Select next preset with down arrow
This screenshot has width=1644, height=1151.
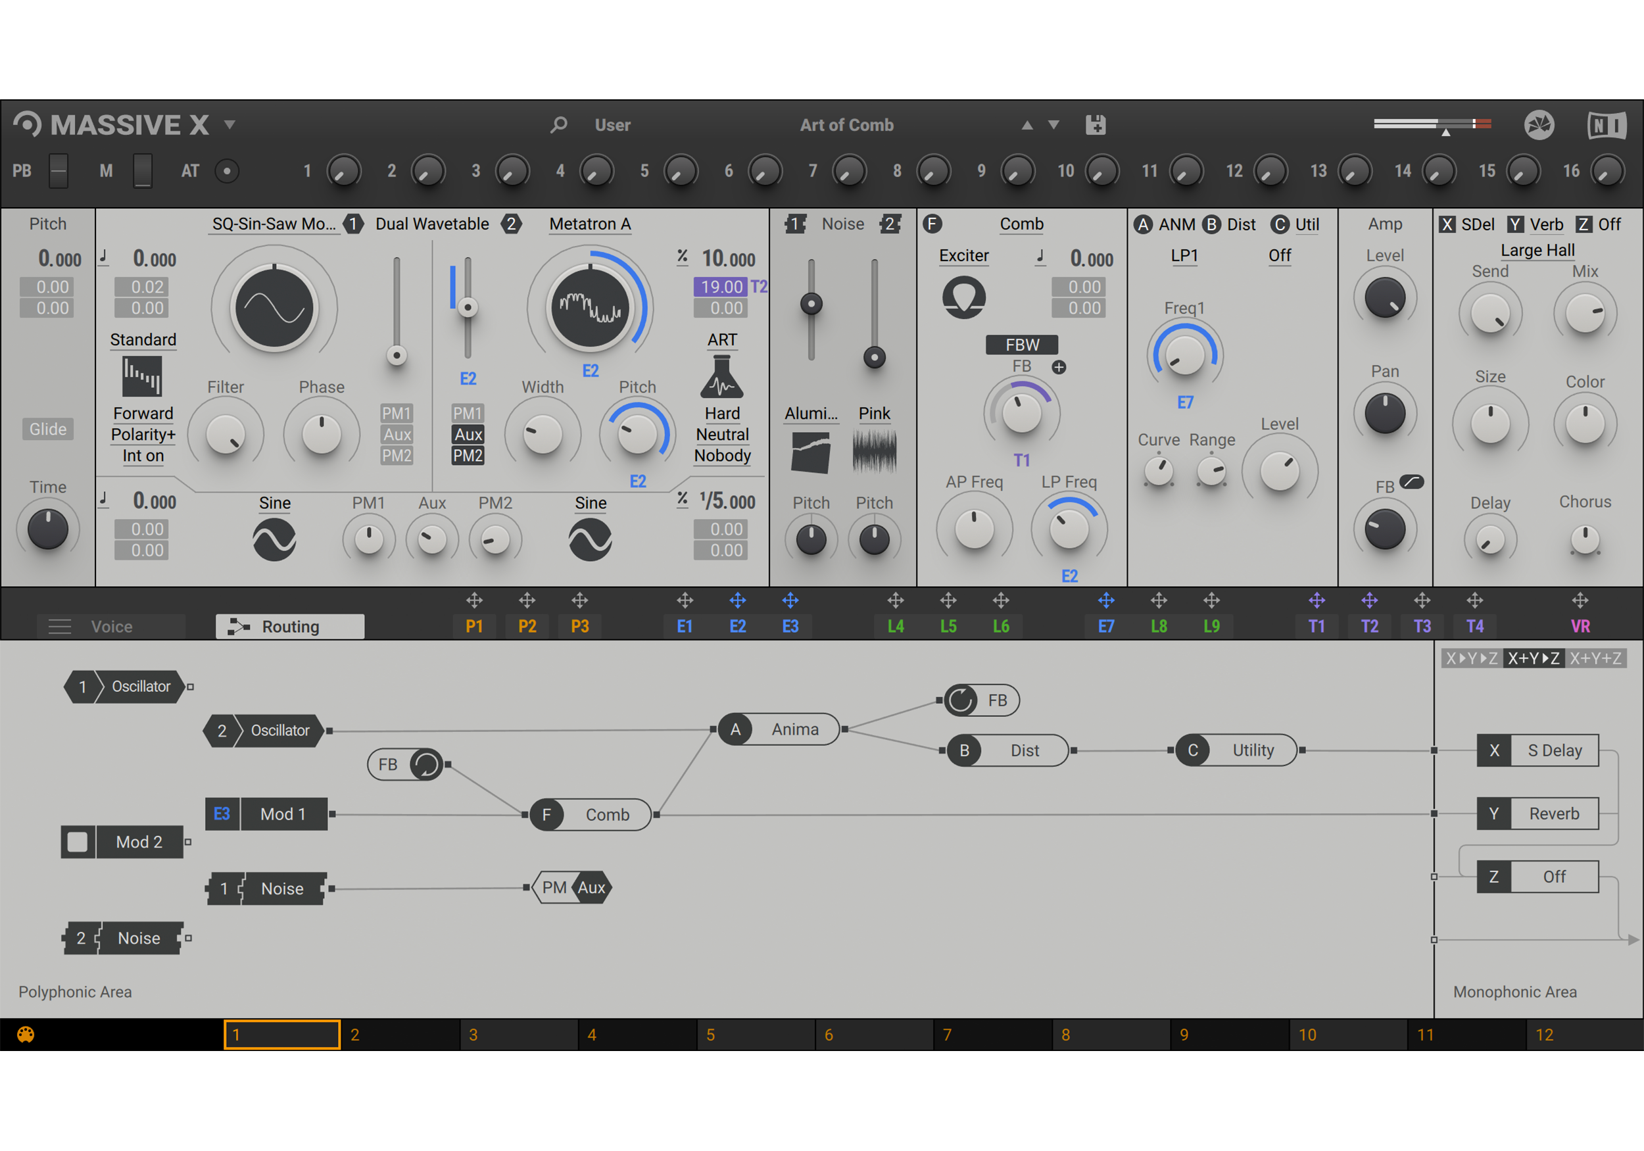(1053, 124)
